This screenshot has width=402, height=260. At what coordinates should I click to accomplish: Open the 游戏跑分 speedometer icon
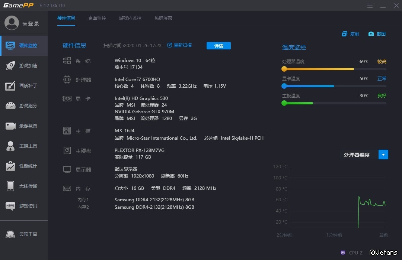tap(10, 106)
